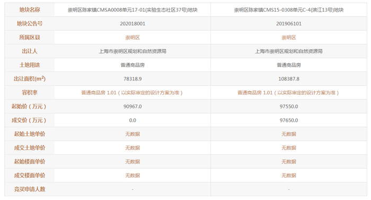Select 无数据 in 成交土地单价 for parcel 202018001
Image resolution: width=371 pixels, height=200 pixels.
[x=132, y=148]
